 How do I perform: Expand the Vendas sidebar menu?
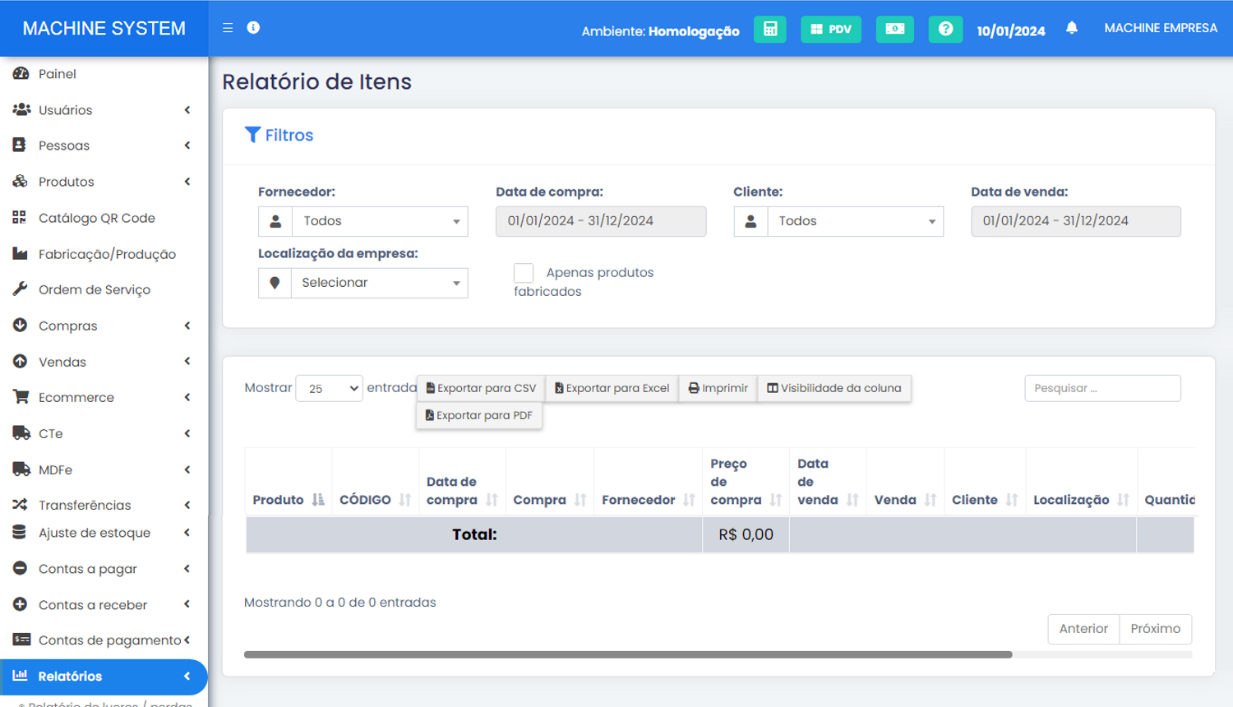click(104, 362)
